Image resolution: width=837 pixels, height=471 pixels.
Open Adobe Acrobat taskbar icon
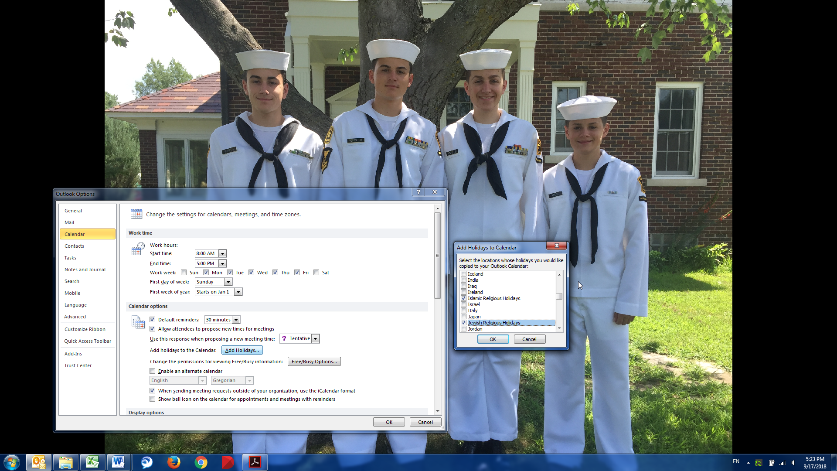(255, 462)
